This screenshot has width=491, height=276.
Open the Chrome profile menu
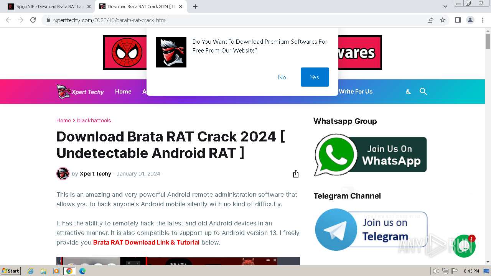(470, 20)
